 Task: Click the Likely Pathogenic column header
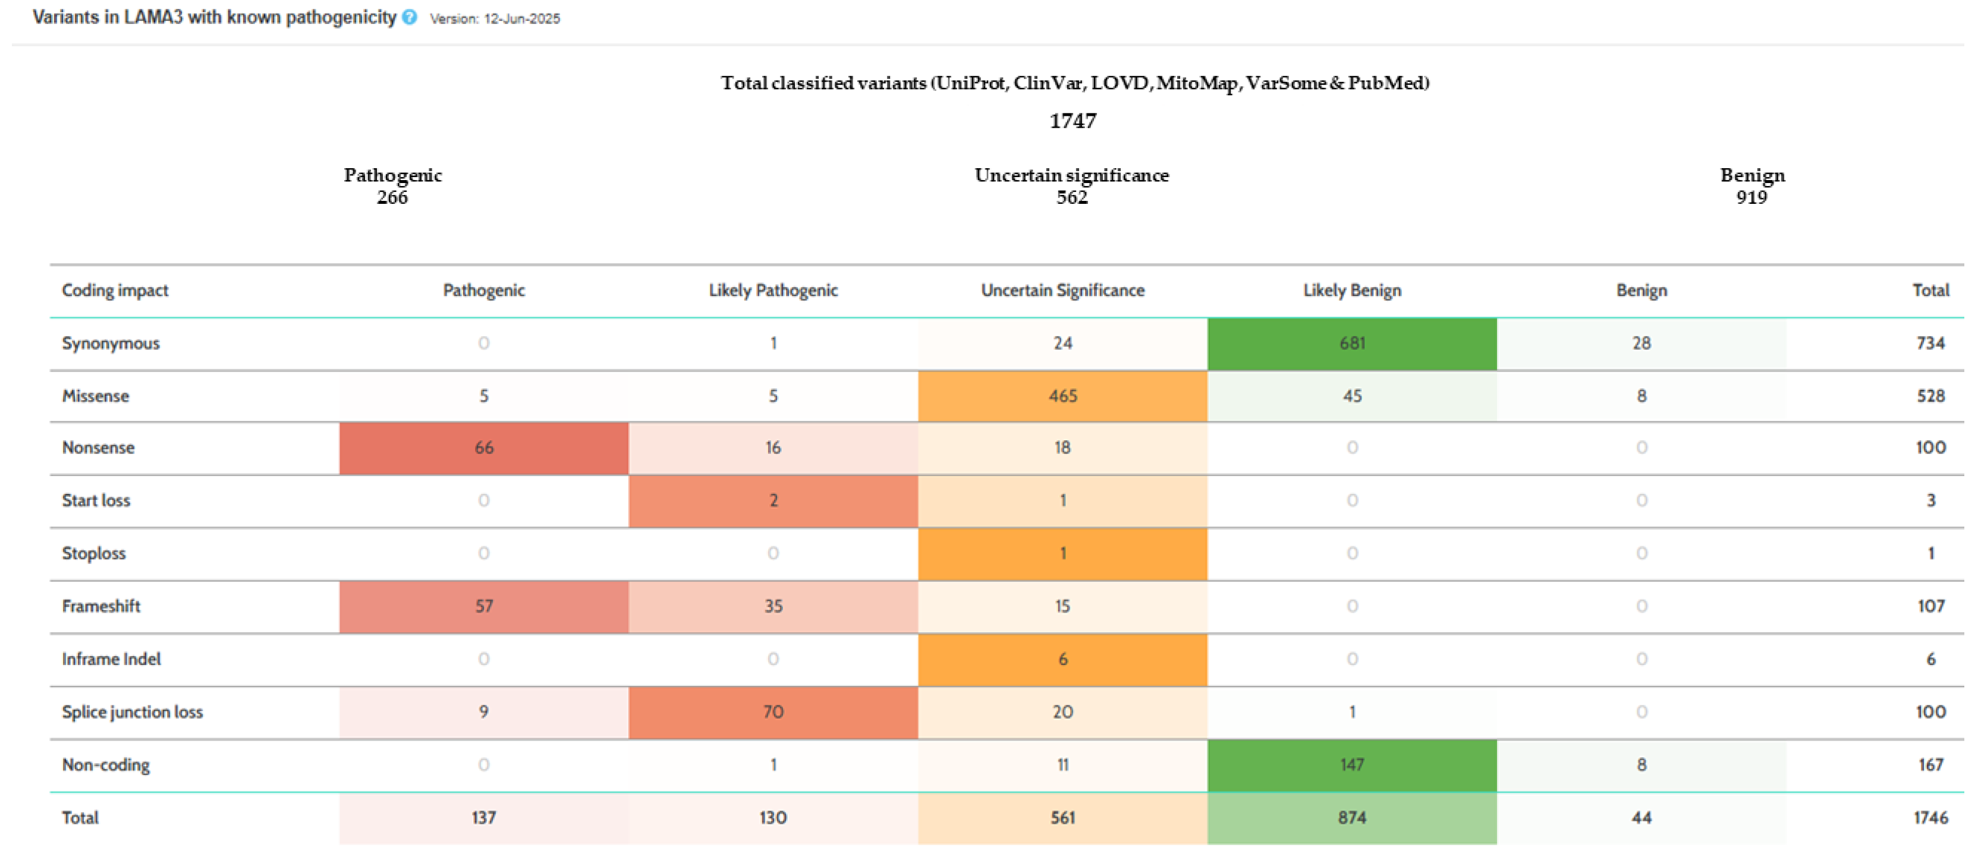(x=772, y=290)
